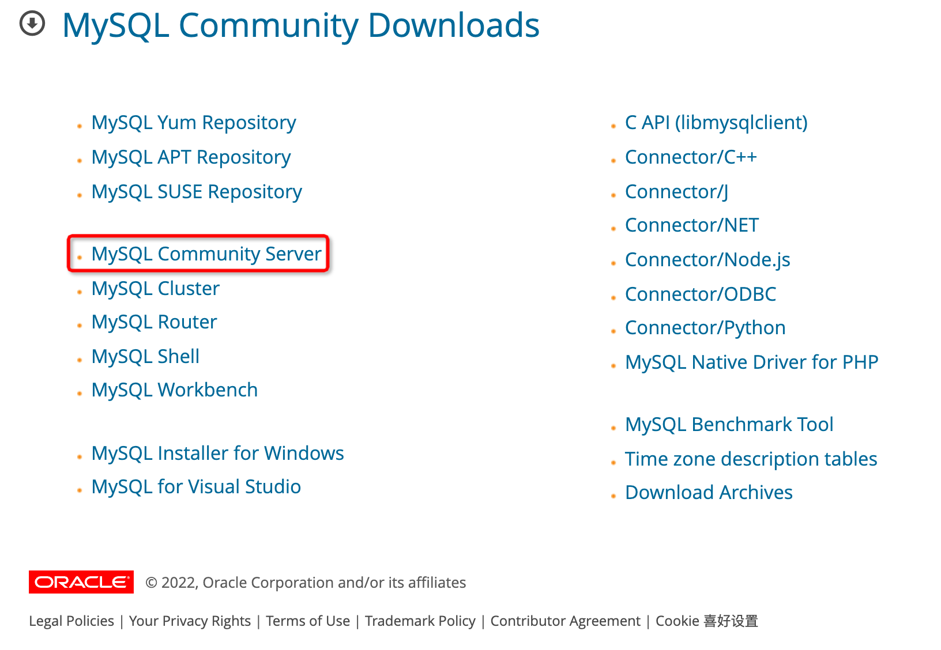Select Connector/NET link
Screen dimensions: 941x650
click(x=692, y=225)
